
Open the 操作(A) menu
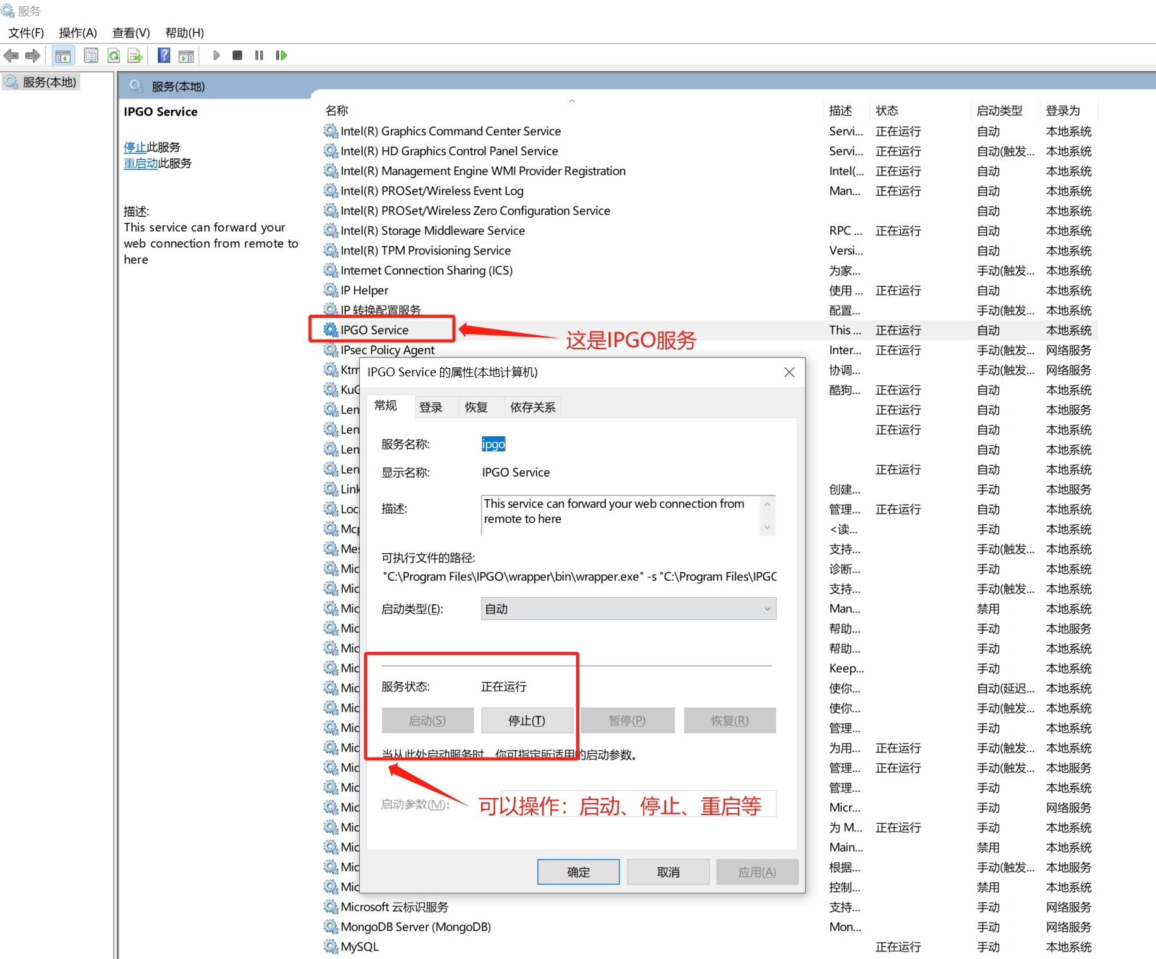(78, 33)
